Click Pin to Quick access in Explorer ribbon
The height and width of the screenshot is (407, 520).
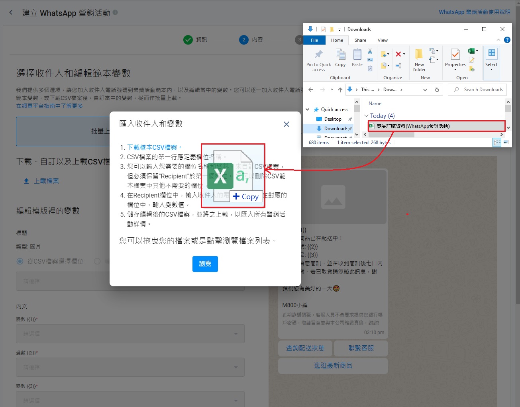click(x=318, y=60)
